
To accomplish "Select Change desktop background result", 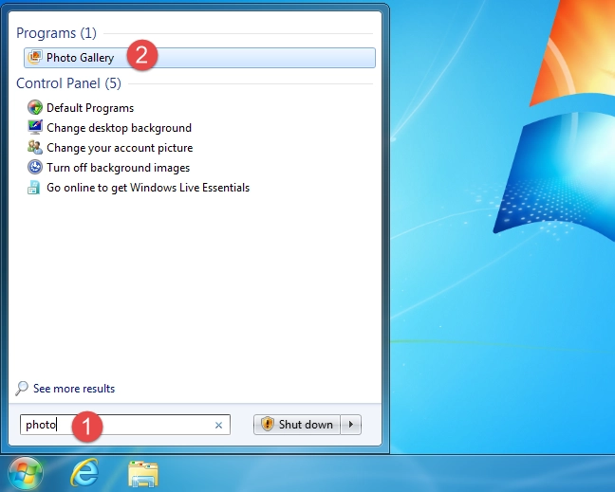I will click(119, 128).
